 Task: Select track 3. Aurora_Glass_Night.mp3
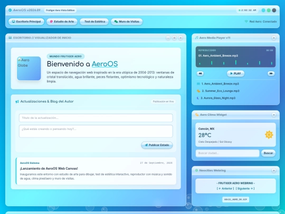click(235, 98)
